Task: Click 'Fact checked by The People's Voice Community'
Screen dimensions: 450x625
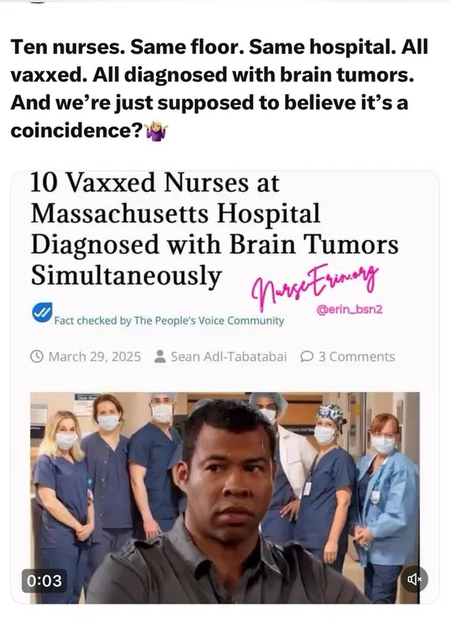Action: (169, 320)
